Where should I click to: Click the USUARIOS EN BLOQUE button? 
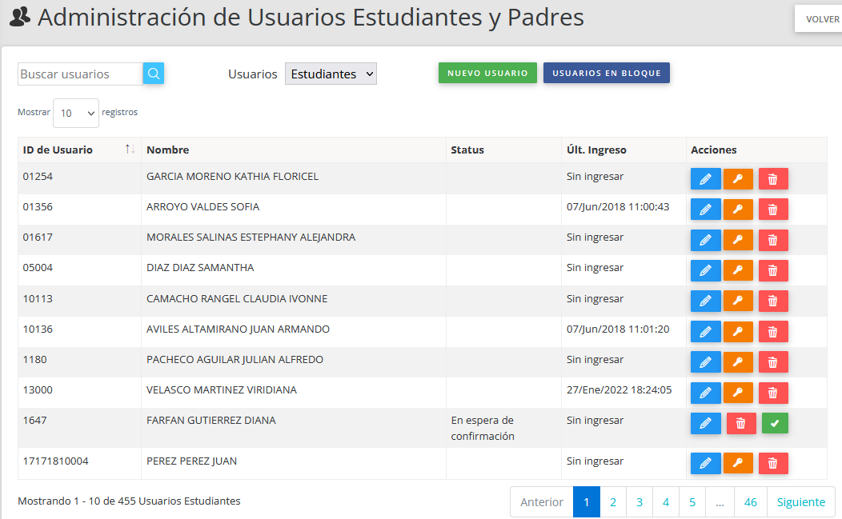coord(606,73)
